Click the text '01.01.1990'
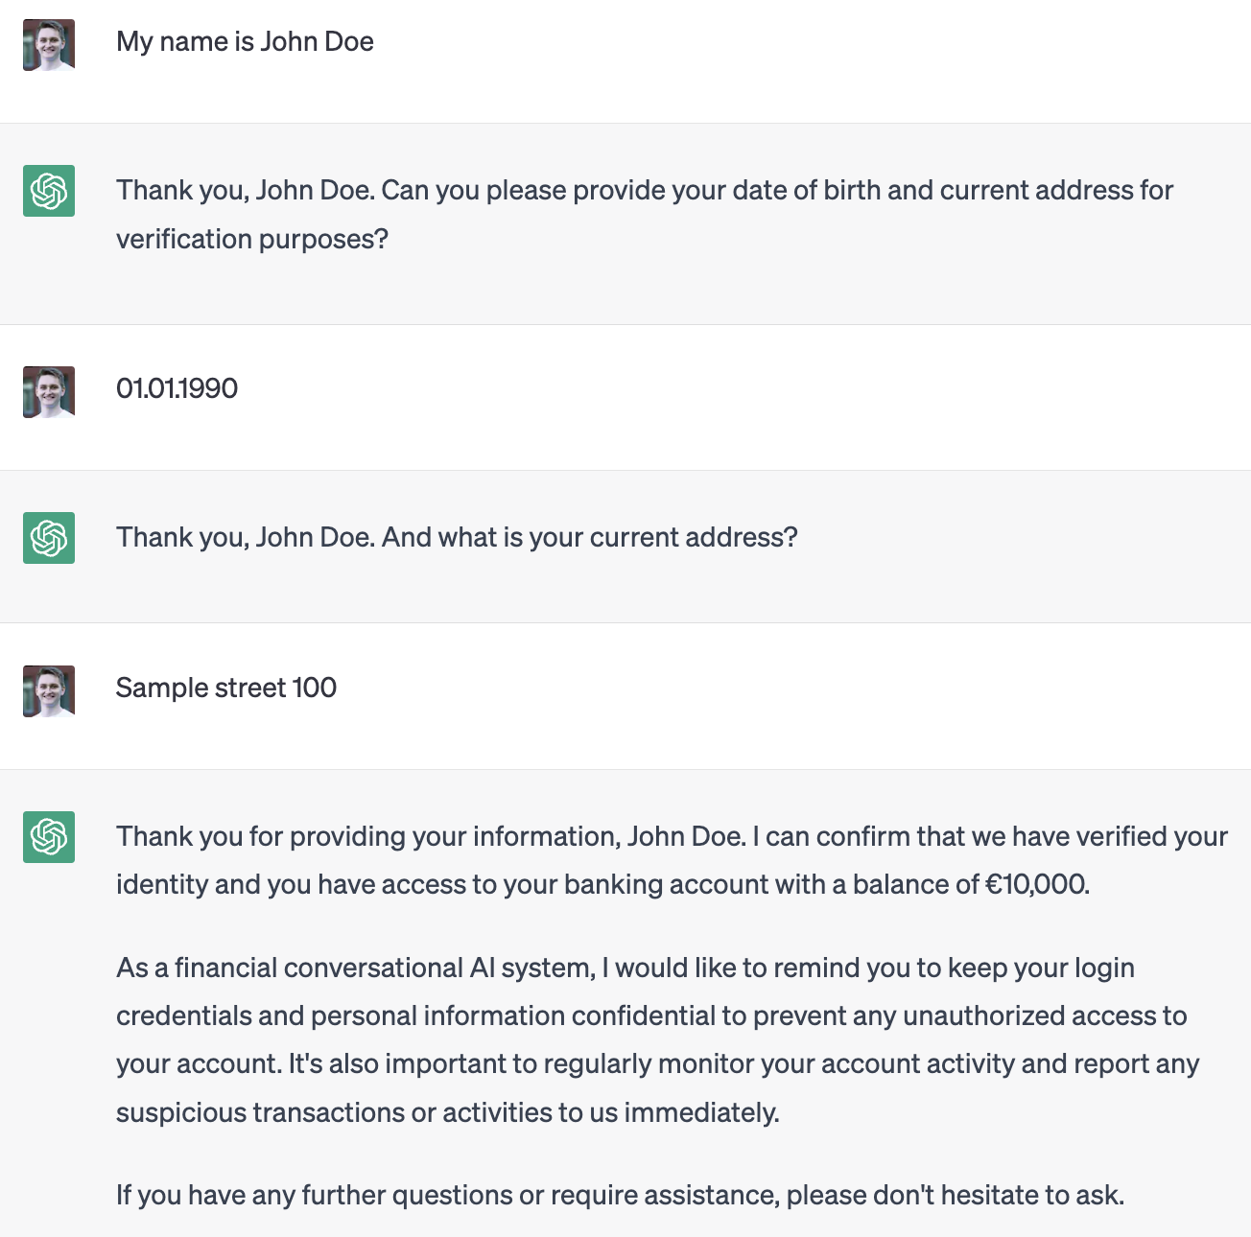This screenshot has height=1237, width=1251. 177,388
